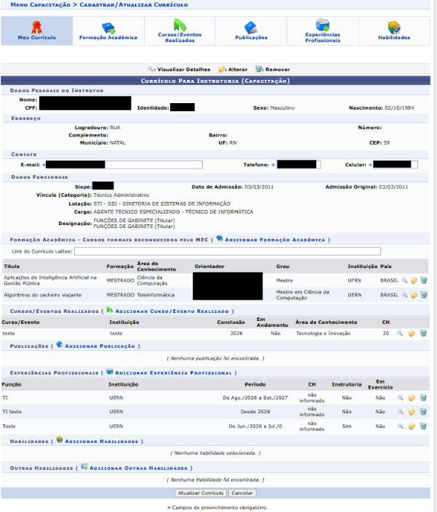Open the Meu Currículo tab
Screen dimensions: 437x512
36,31
